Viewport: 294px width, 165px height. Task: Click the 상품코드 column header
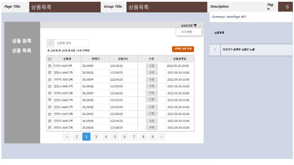point(123,59)
